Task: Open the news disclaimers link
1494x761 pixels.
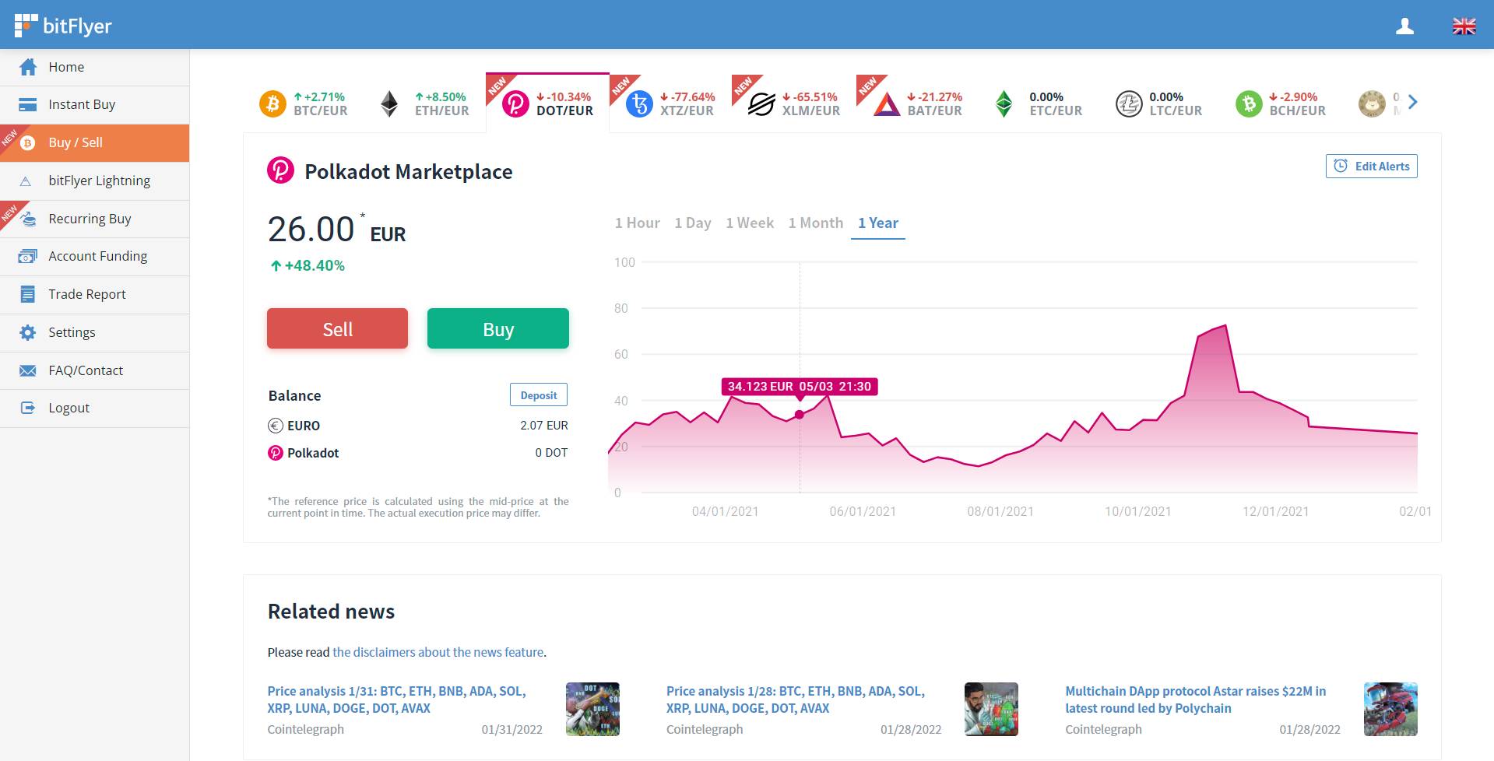Action: 438,653
